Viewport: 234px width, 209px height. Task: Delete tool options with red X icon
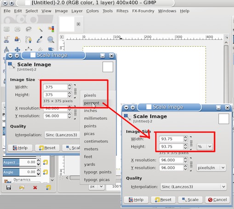pos(35,187)
